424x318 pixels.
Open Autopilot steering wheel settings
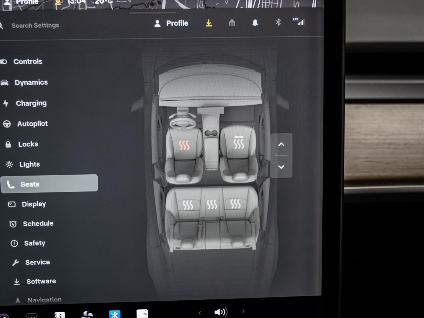(7, 124)
